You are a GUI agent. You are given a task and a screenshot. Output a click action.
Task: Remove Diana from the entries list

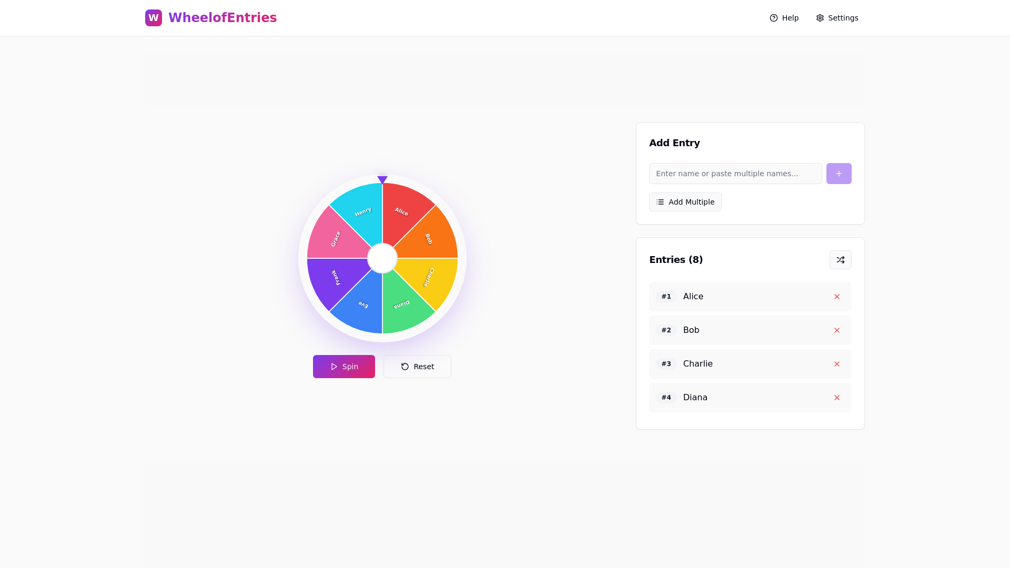tap(837, 398)
